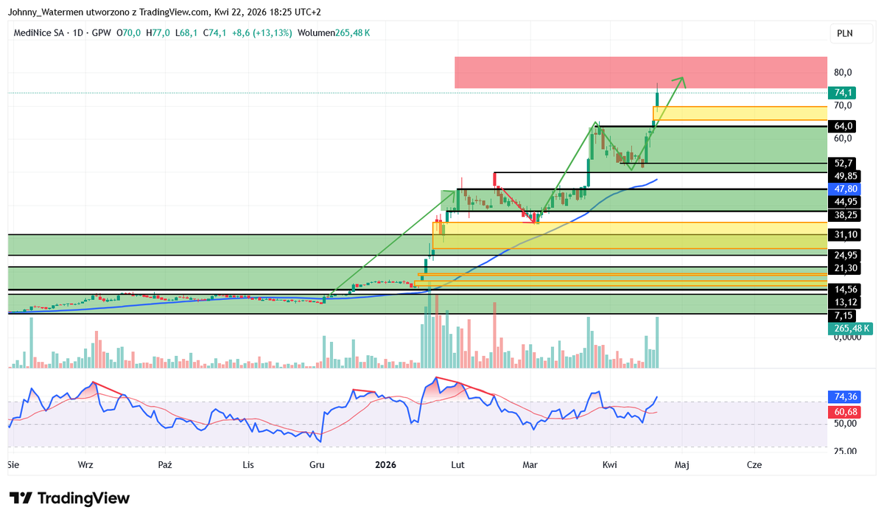Click the +8,6 (+13,13%) change value
This screenshot has height=521, width=884.
pyautogui.click(x=262, y=33)
